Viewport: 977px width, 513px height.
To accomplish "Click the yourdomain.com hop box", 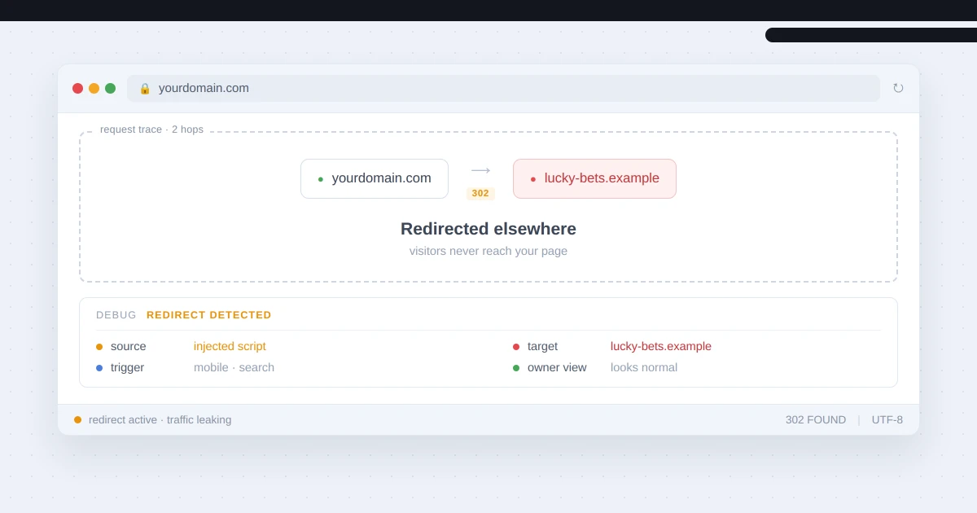I will (375, 178).
